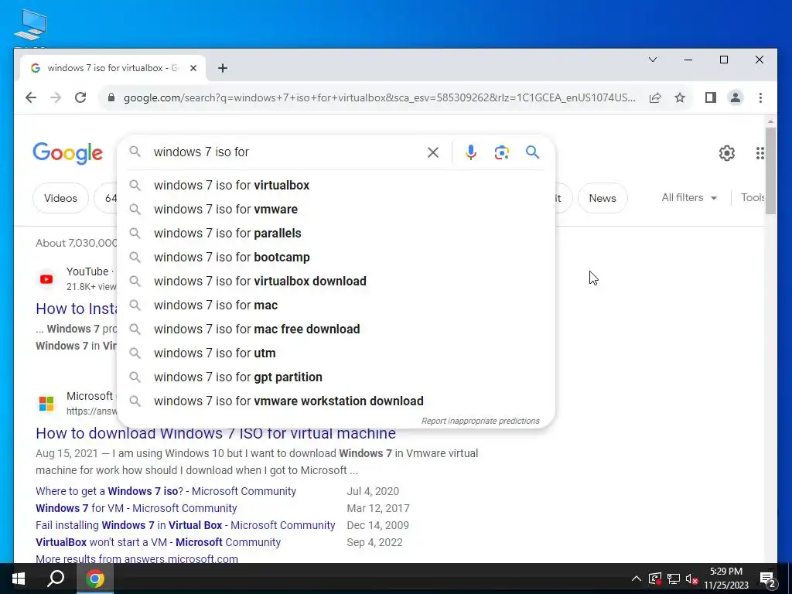Filter results by Videos
This screenshot has height=594, width=792.
60,198
